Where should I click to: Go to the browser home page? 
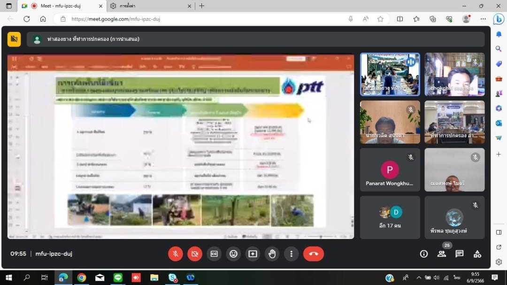[43, 19]
